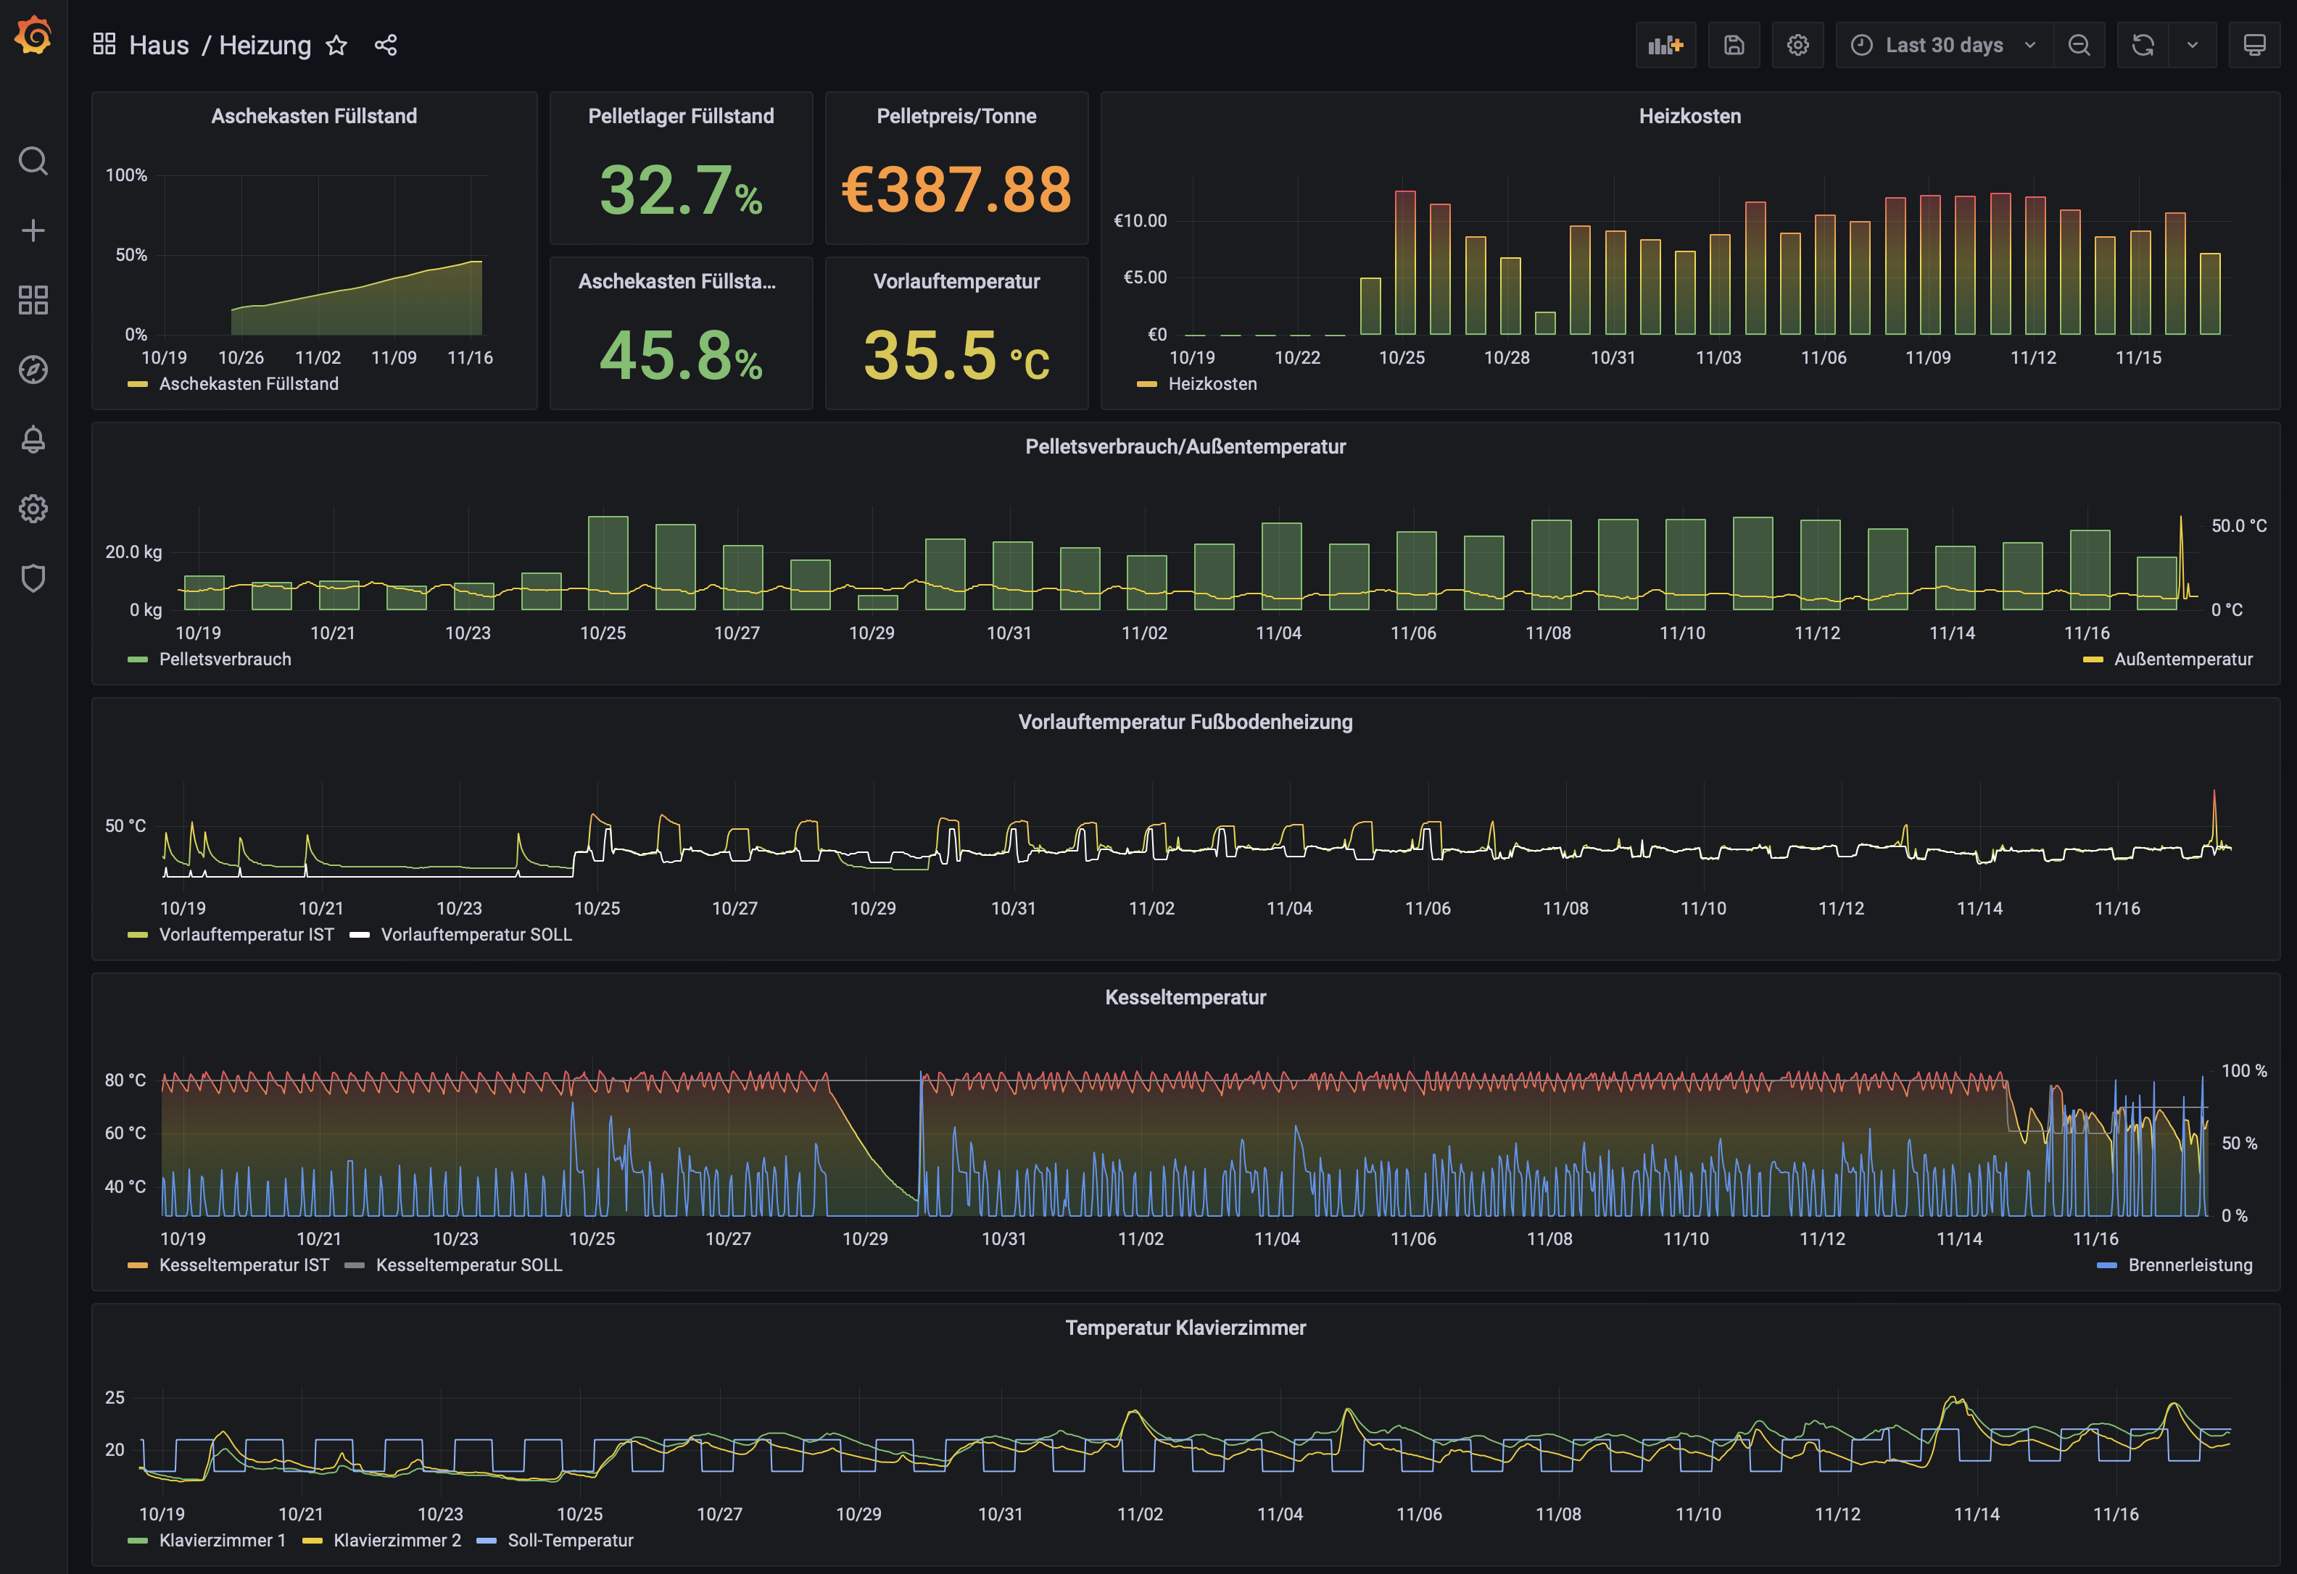Zoom out the time range
The image size is (2297, 1574).
pyautogui.click(x=2079, y=46)
